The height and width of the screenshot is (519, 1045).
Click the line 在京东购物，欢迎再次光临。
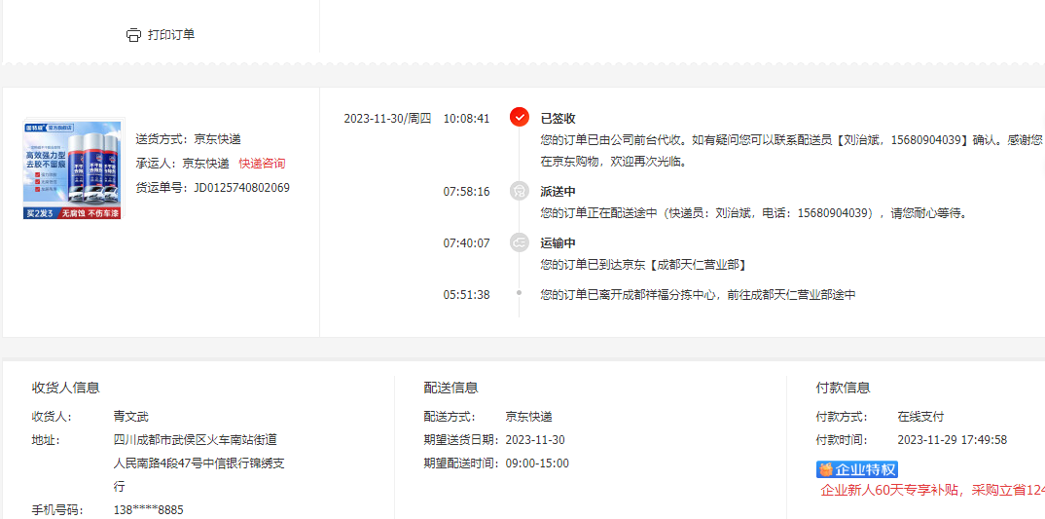[613, 162]
